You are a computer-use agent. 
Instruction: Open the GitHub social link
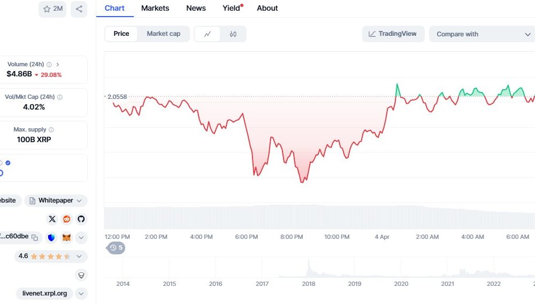click(x=81, y=219)
